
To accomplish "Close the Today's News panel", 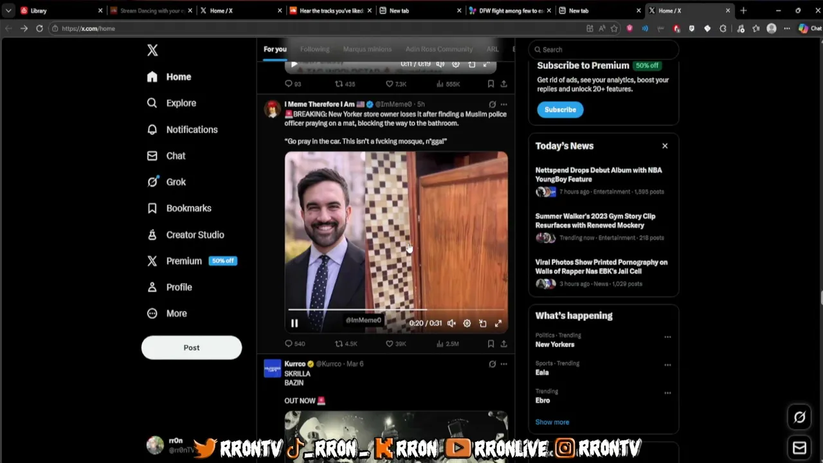I will 665,146.
